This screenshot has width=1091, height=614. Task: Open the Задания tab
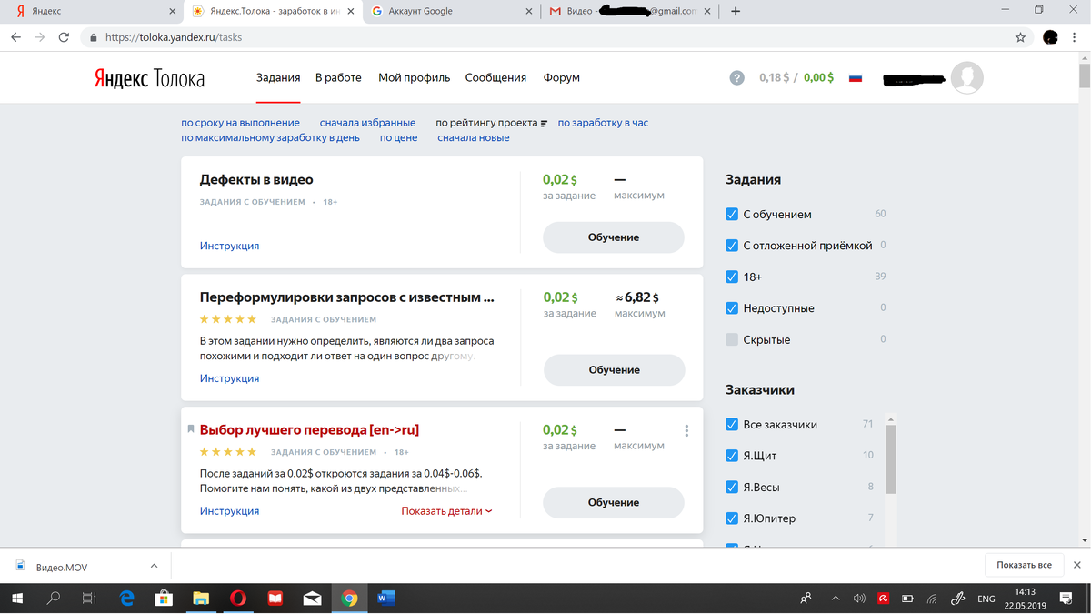click(x=278, y=78)
